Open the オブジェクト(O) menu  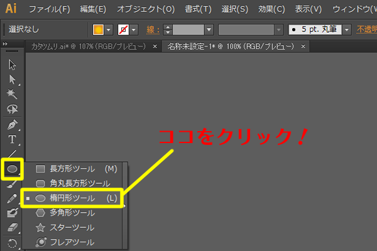[147, 9]
